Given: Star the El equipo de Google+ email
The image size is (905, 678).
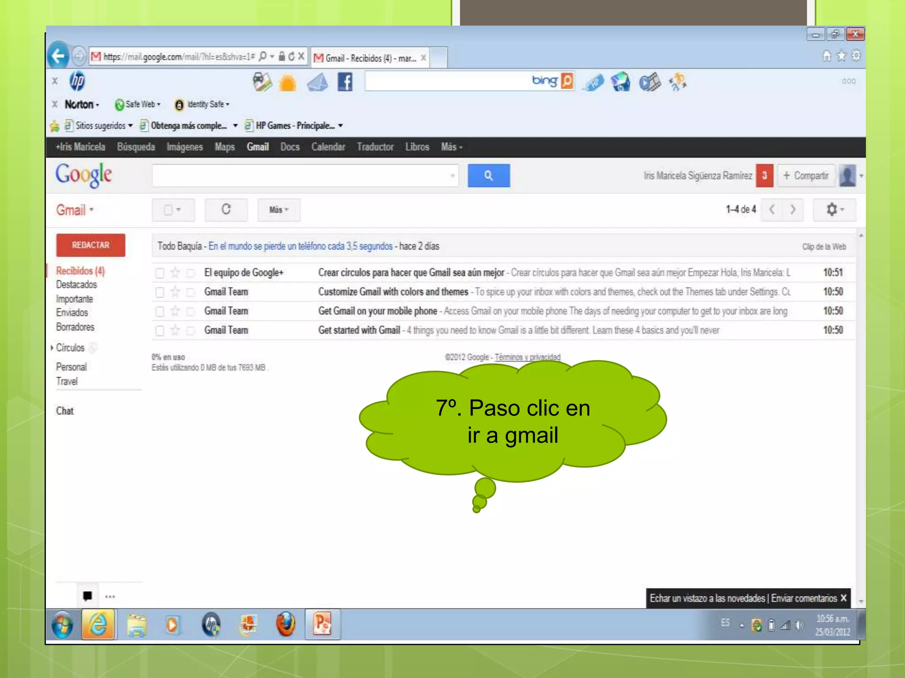Looking at the screenshot, I should 175,273.
